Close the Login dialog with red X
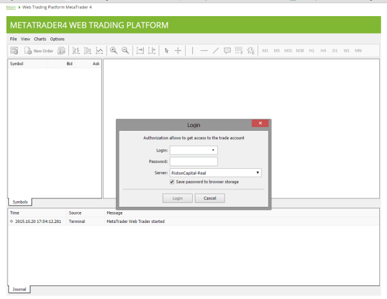 coord(260,123)
